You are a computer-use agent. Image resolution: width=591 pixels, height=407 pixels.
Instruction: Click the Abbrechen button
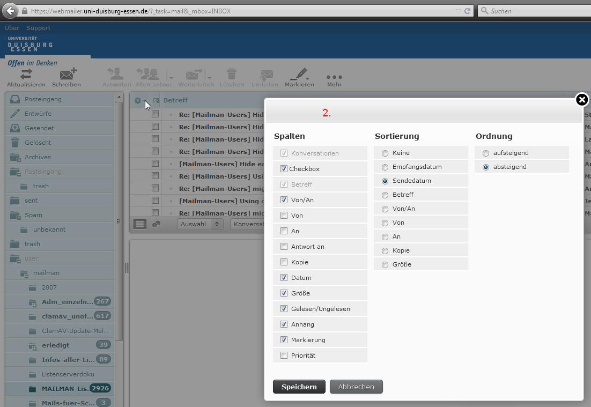click(x=356, y=387)
